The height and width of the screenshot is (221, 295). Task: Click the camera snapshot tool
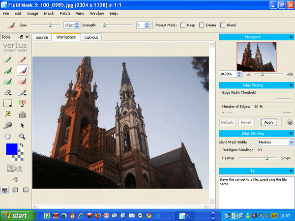tap(22, 114)
